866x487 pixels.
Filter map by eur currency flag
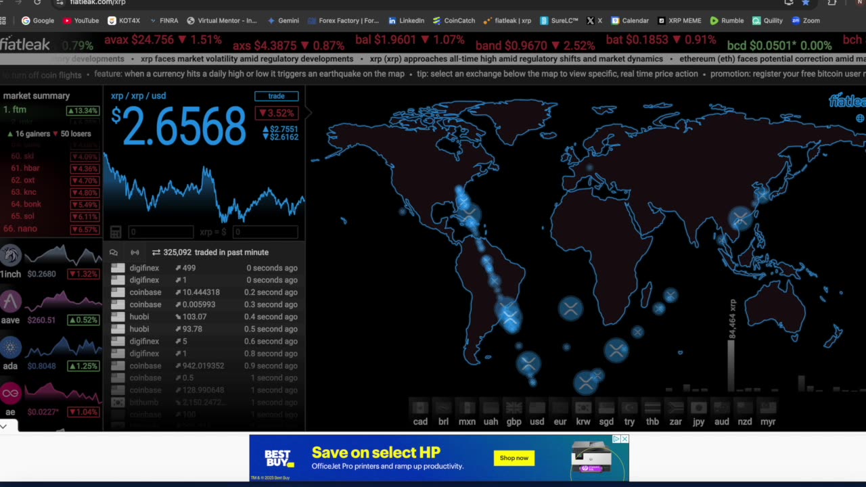point(560,408)
